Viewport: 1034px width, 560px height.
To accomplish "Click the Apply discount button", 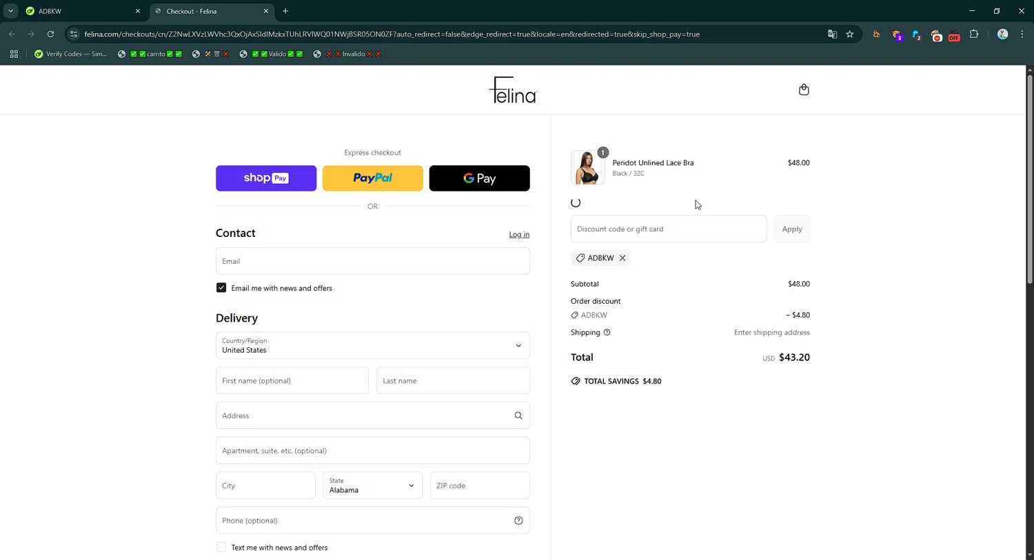I will [791, 229].
